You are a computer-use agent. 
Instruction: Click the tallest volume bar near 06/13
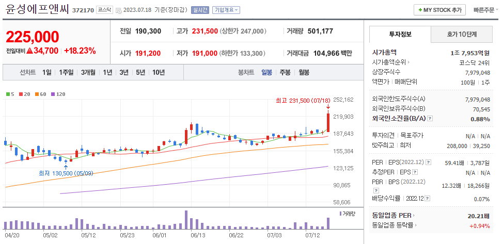pos(186,220)
